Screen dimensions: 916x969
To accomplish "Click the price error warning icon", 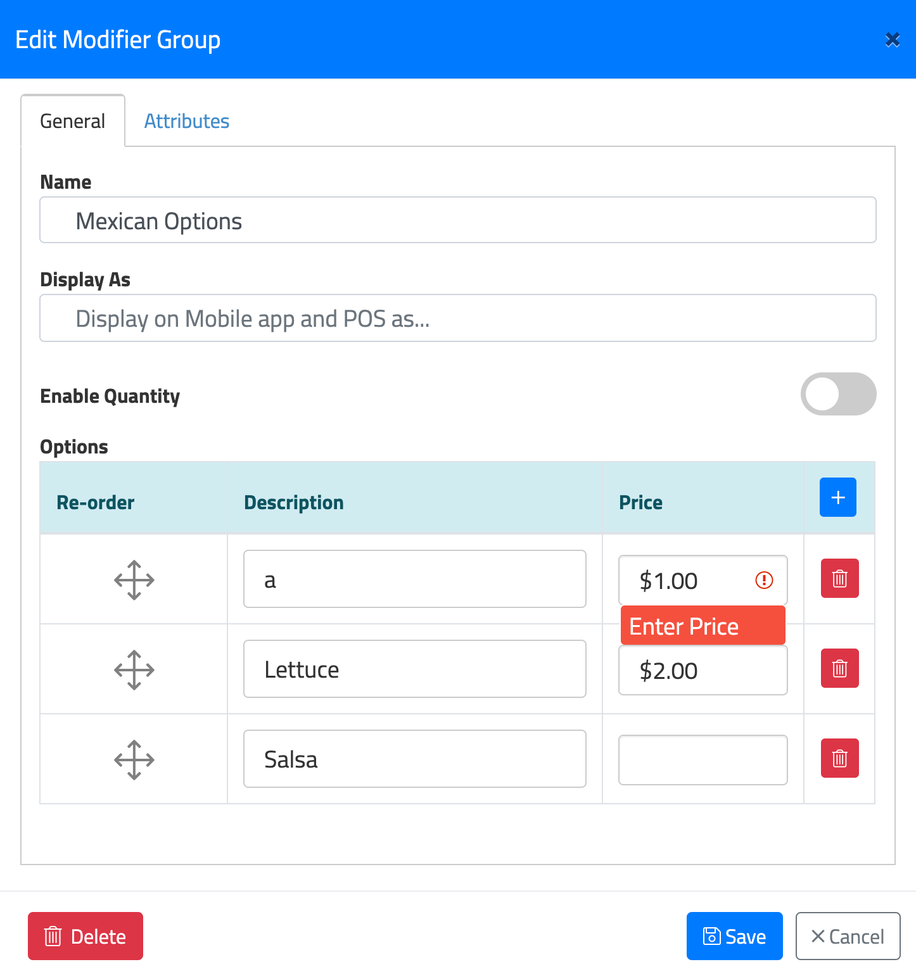I will coord(764,580).
